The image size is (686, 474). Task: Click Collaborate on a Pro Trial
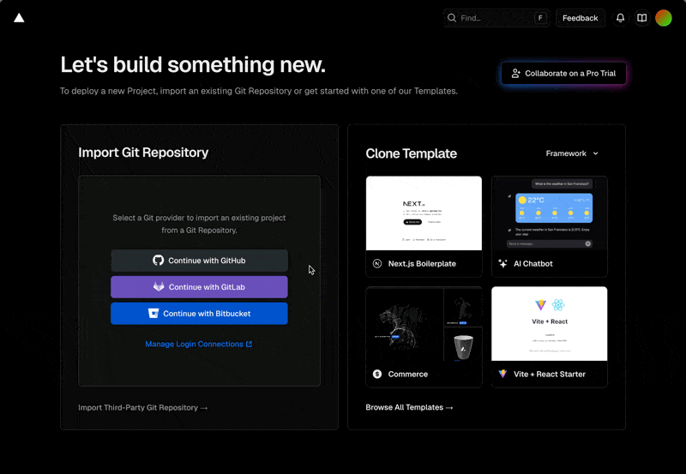pos(563,74)
